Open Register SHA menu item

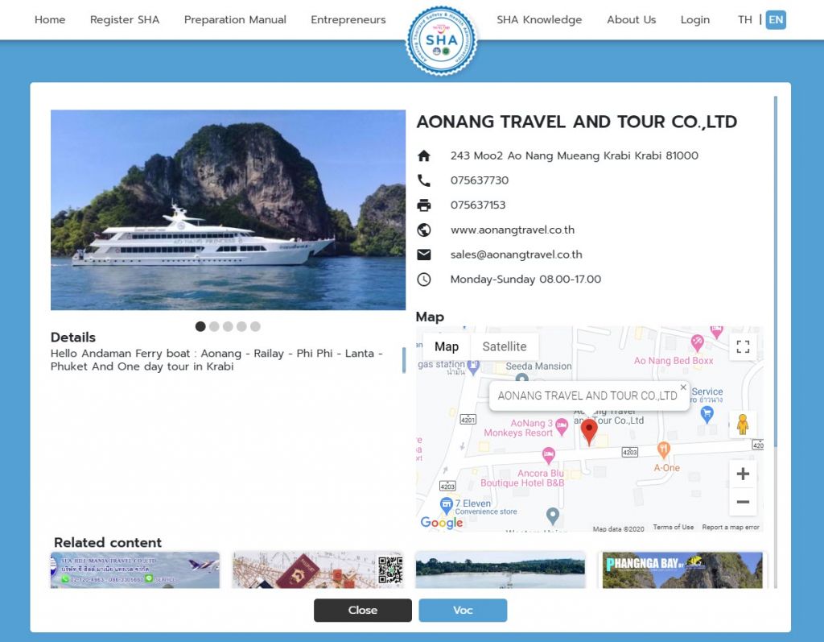(x=125, y=20)
